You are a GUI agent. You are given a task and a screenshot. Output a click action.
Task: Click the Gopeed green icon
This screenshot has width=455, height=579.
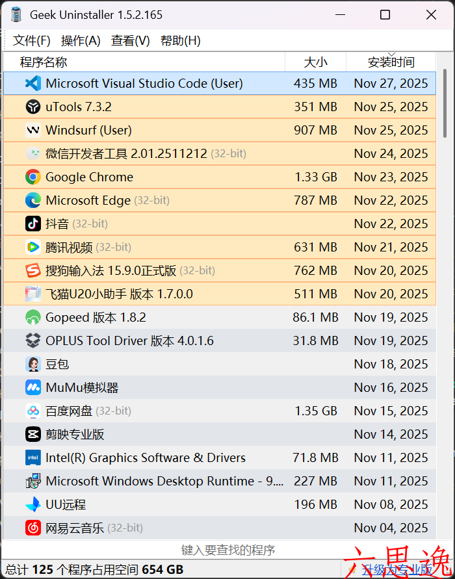point(33,317)
